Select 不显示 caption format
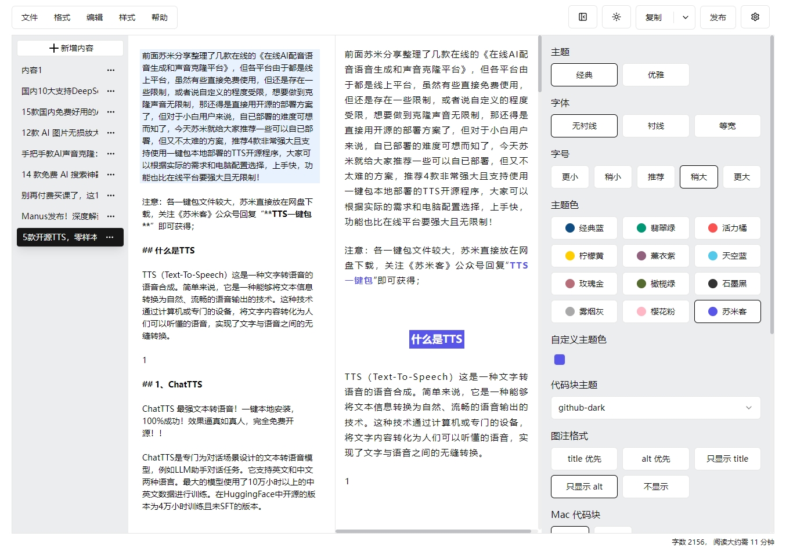The image size is (786, 551). click(x=656, y=487)
